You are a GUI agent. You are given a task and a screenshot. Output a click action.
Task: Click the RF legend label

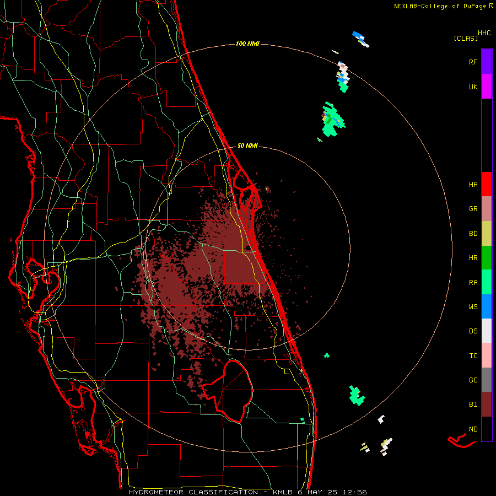click(x=473, y=62)
